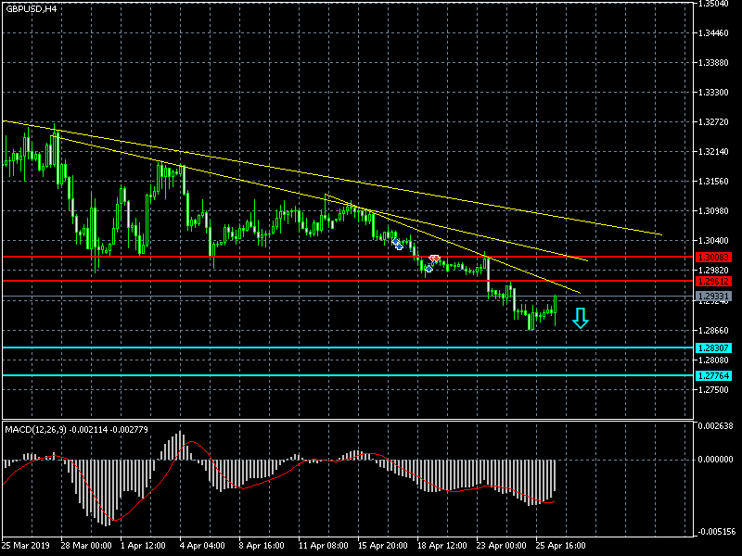Screen dimensions: 742x556
Task: Click the 1.30400 price axis label
Action: (713, 241)
